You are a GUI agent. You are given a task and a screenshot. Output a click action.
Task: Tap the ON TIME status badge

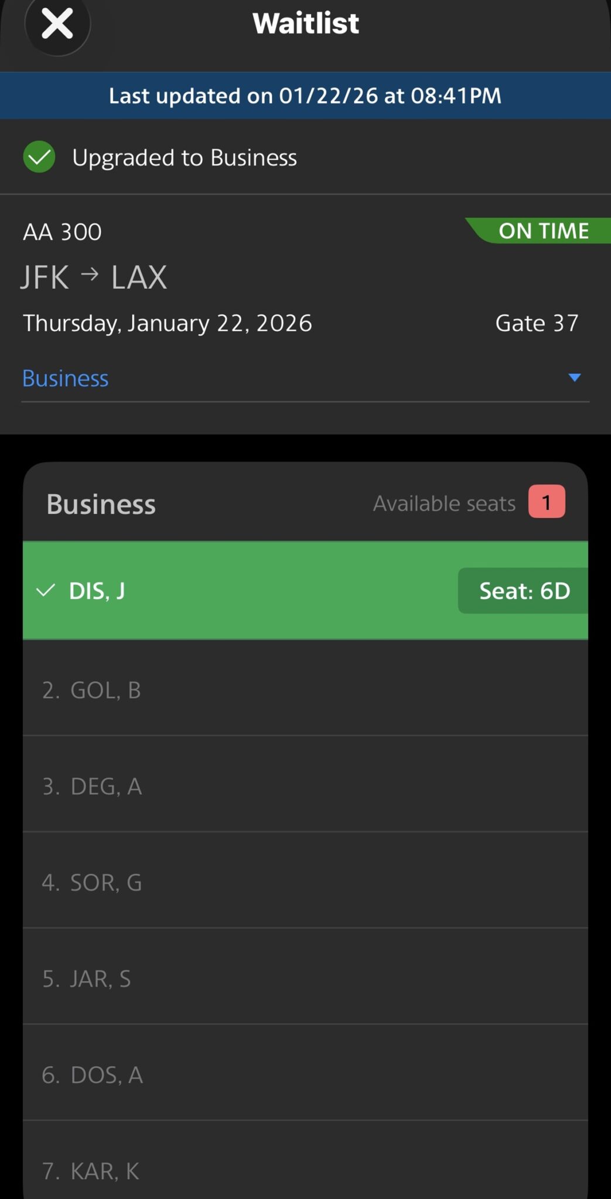[542, 231]
